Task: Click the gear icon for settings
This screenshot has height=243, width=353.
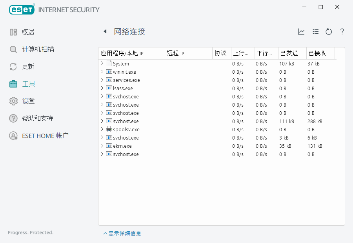Action: (13, 101)
